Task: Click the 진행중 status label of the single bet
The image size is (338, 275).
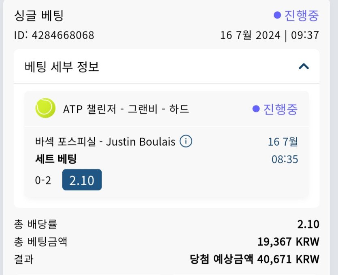Action: tap(302, 16)
